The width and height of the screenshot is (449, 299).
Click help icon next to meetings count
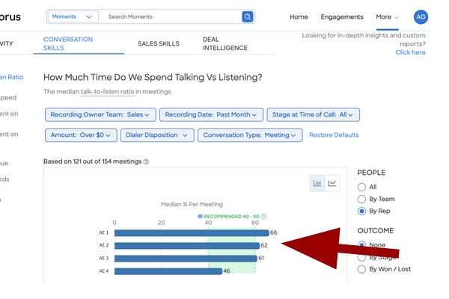(x=146, y=161)
